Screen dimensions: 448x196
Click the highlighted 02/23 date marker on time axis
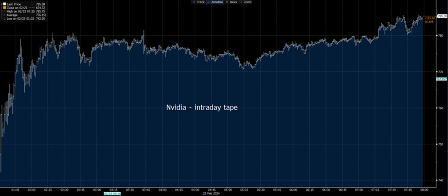[x=112, y=194]
